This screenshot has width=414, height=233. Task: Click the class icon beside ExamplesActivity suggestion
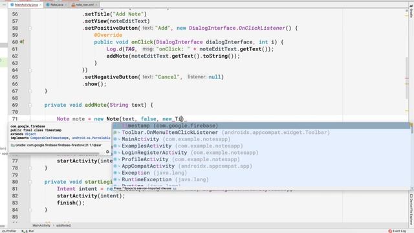(116, 146)
